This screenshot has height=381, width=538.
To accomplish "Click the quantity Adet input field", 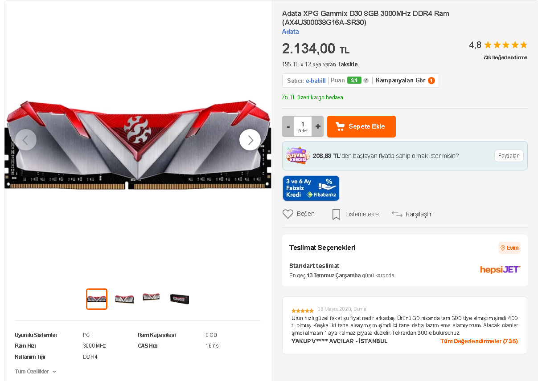I will click(303, 126).
